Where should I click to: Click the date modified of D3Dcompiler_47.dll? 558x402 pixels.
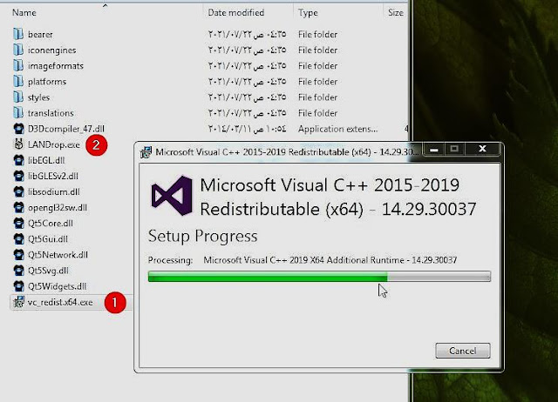247,129
